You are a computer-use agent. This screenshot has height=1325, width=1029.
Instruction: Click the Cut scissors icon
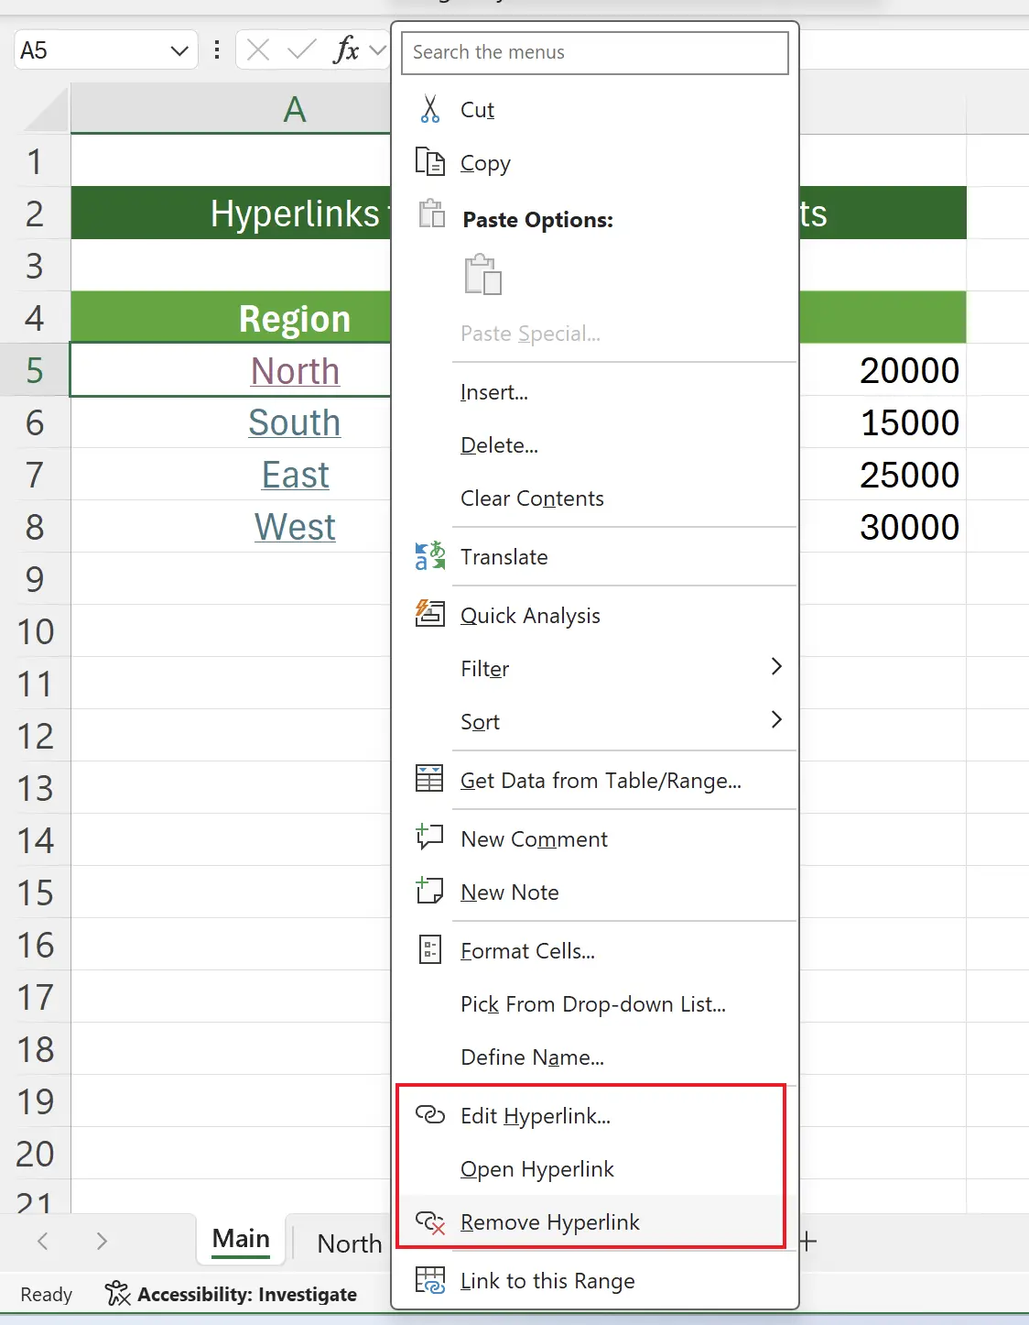click(x=429, y=110)
